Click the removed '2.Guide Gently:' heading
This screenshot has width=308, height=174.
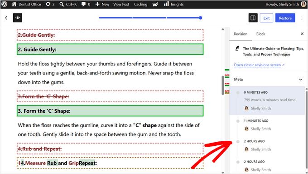[110, 35]
